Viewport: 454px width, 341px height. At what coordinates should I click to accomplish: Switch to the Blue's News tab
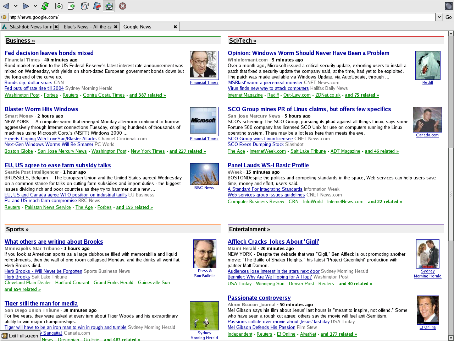[89, 27]
